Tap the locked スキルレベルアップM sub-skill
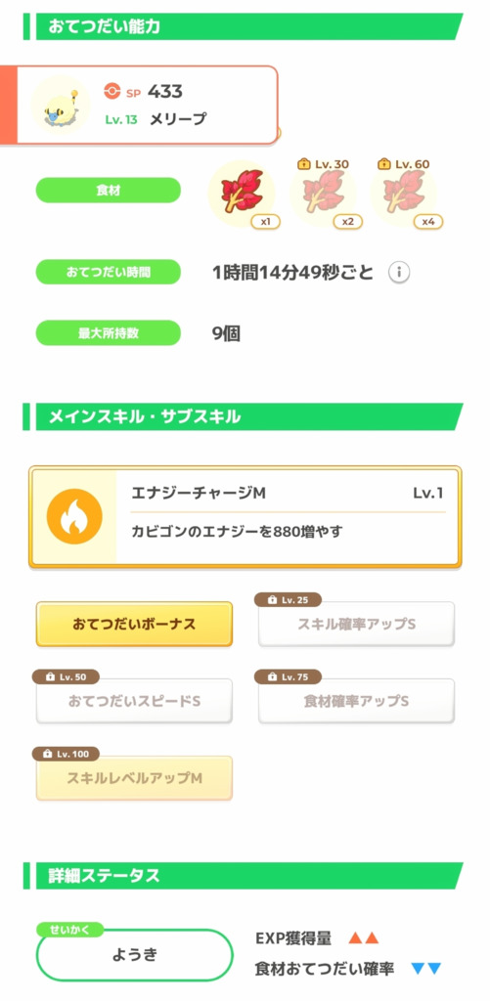Screen dimensions: 490x1001 click(134, 778)
